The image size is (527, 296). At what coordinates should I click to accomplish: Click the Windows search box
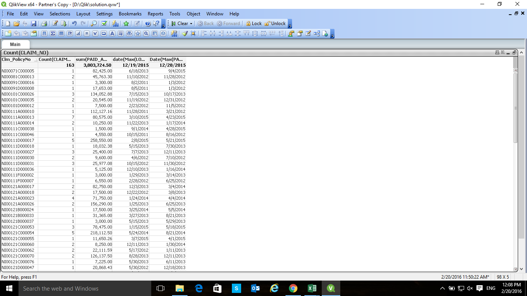click(x=84, y=288)
